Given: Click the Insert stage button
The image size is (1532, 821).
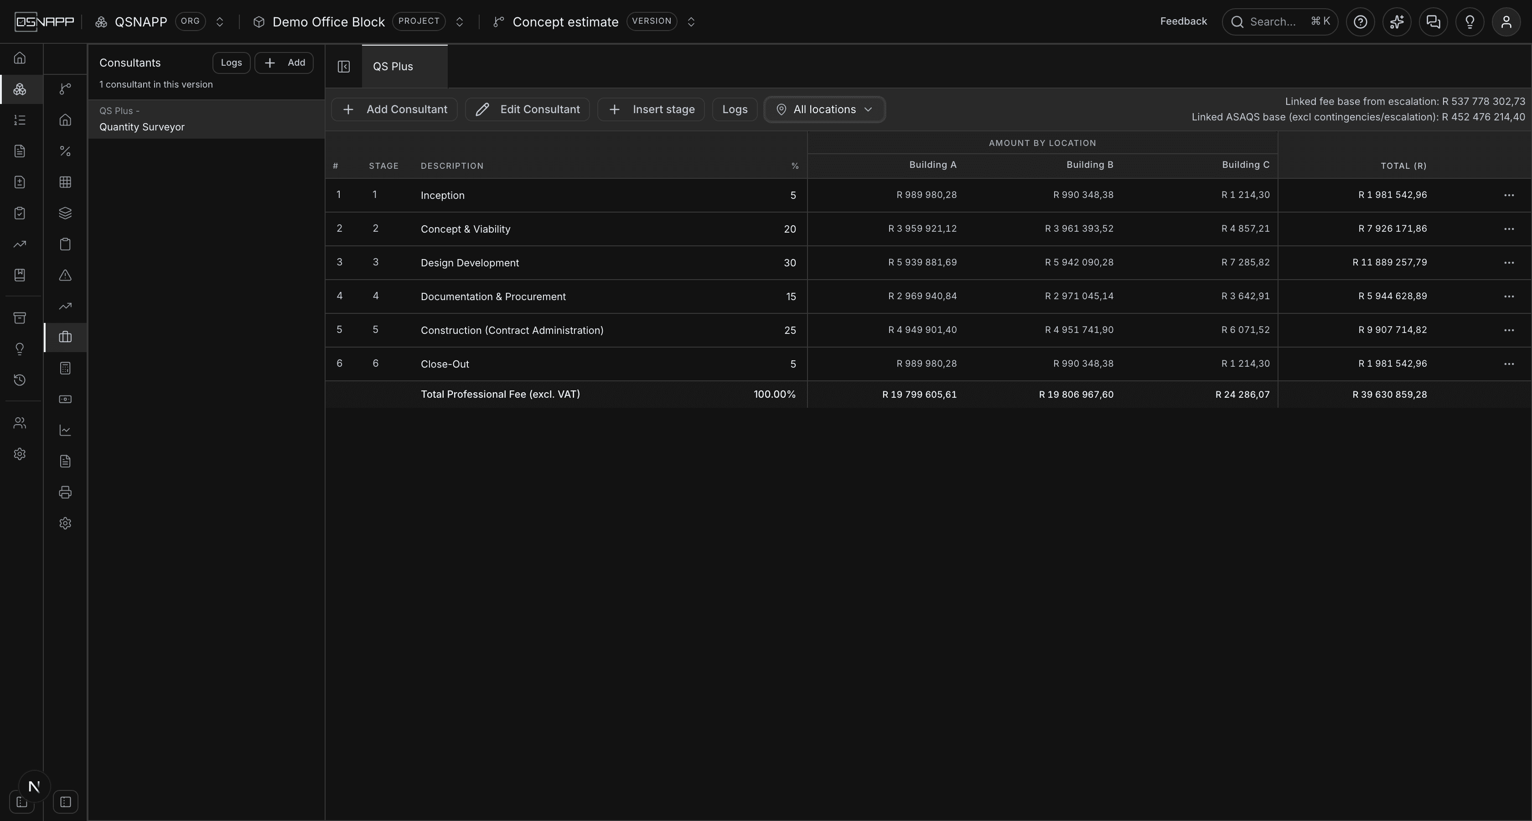Looking at the screenshot, I should pos(651,109).
